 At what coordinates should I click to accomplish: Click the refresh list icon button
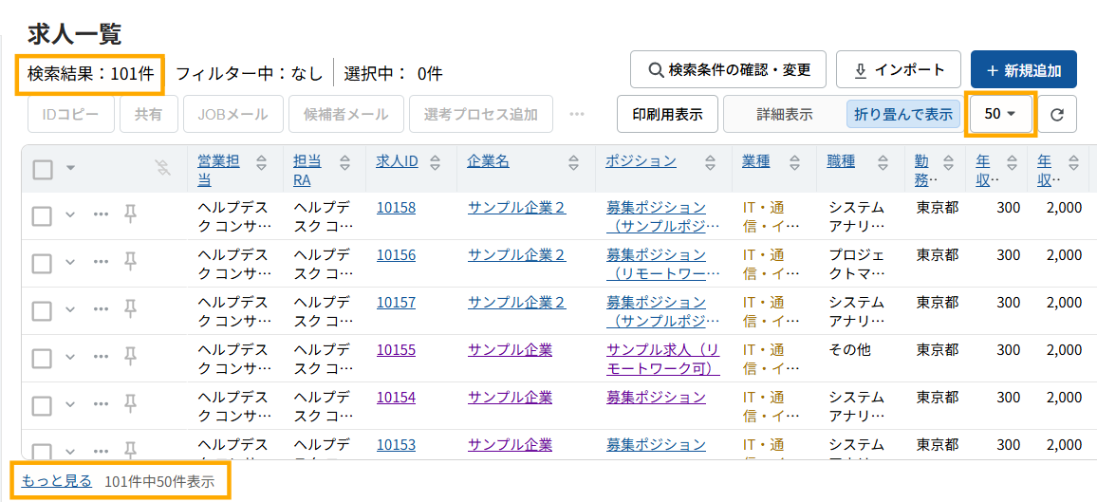(1057, 115)
